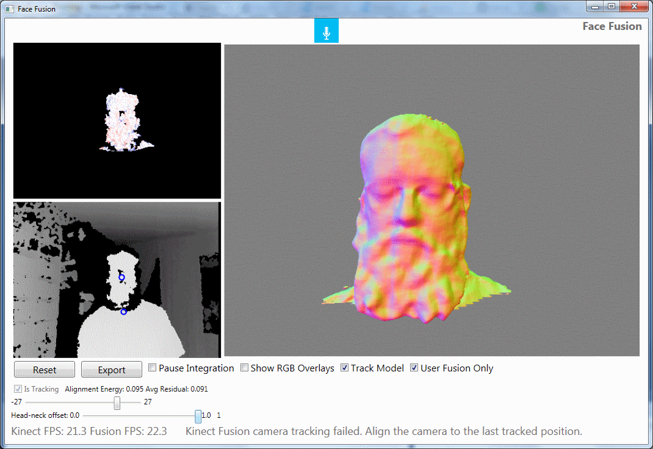Viewport: 653px width, 449px height.
Task: Uncheck the Track Model checkbox
Action: click(x=344, y=368)
